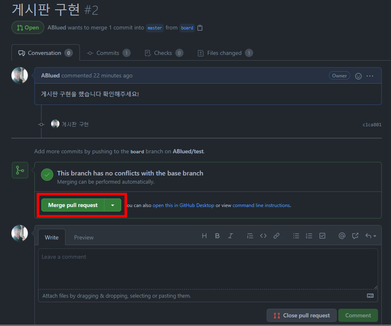Select the Write tab in editor
Screen dimensions: 391x326
(x=52, y=237)
